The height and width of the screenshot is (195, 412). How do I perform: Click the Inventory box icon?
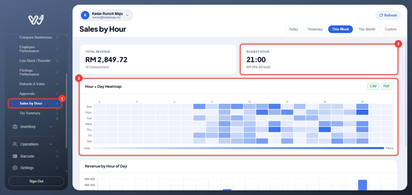pyautogui.click(x=15, y=127)
